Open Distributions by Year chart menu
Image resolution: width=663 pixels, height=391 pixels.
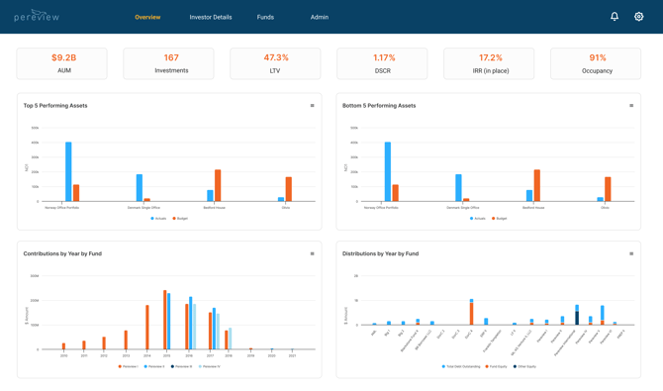coord(631,253)
